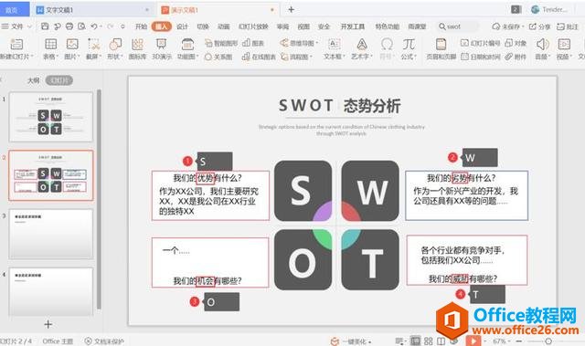Insert 流程图 flowchart
This screenshot has height=346, width=585.
click(296, 57)
